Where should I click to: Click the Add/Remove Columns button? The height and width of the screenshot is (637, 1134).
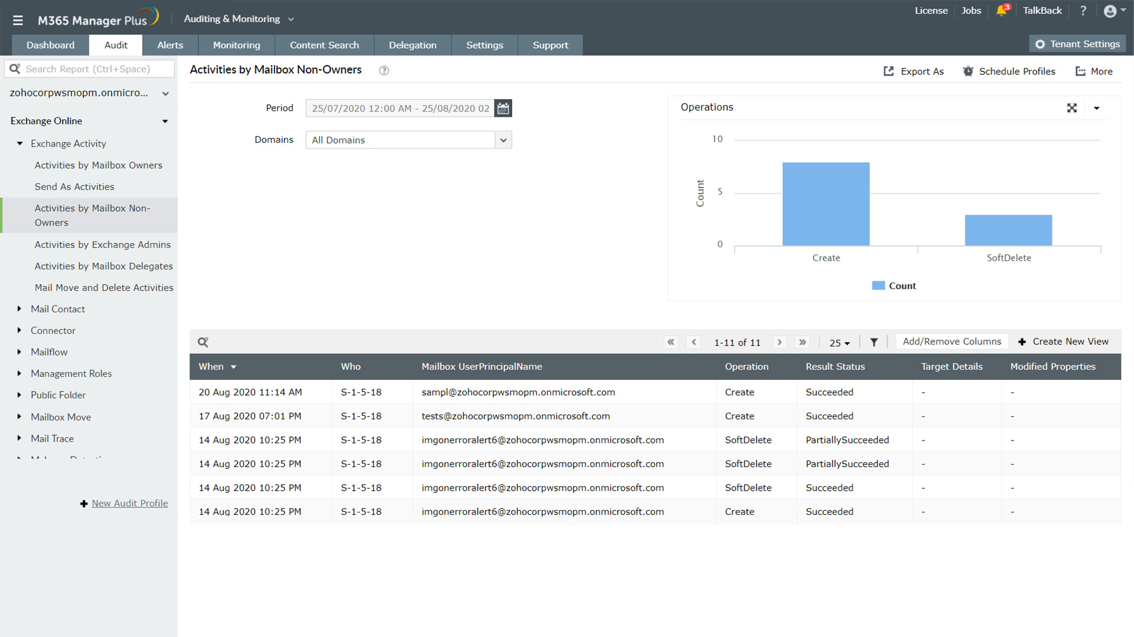point(951,342)
